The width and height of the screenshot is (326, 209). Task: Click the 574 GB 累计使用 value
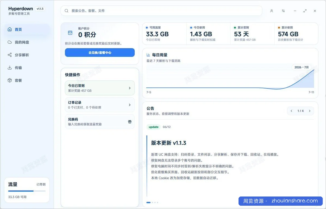[288, 34]
